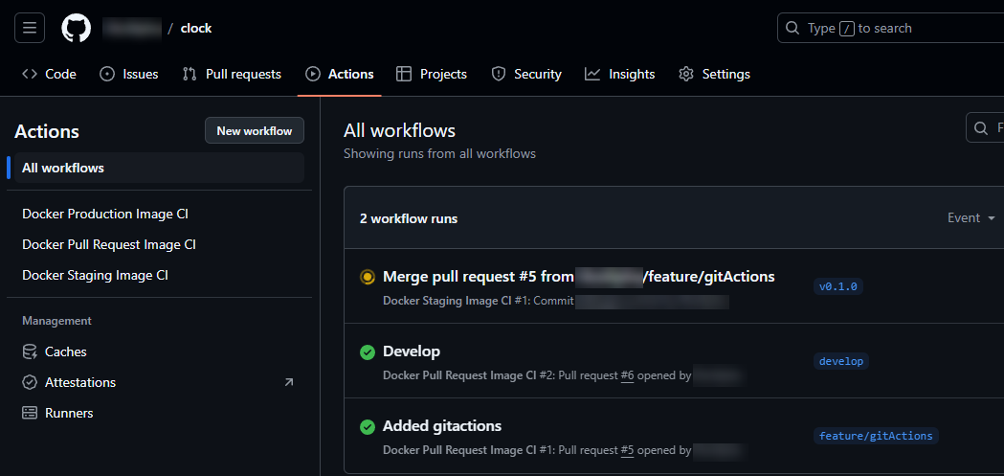Open the clock repository name link

tap(196, 28)
